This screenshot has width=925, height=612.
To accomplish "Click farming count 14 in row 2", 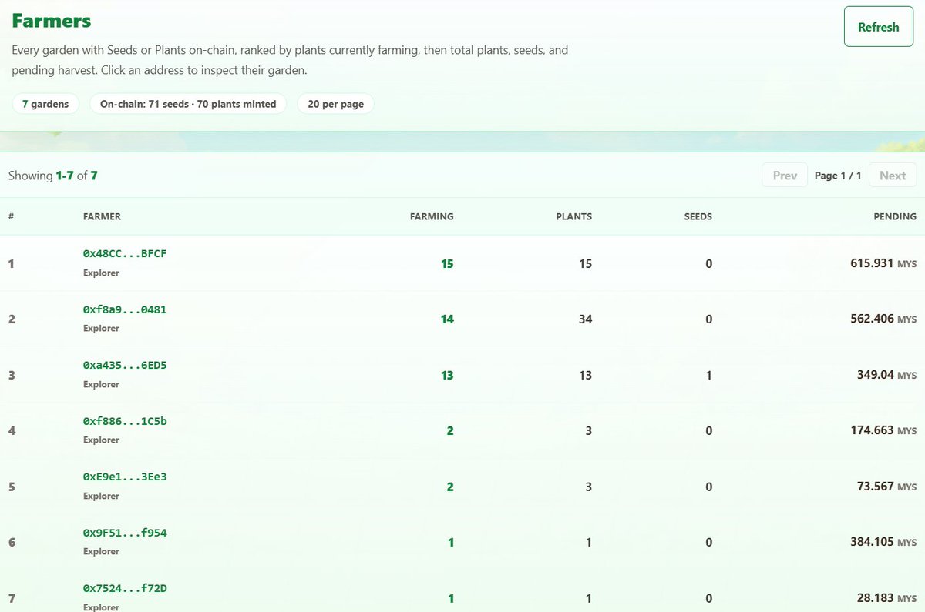I will click(447, 319).
